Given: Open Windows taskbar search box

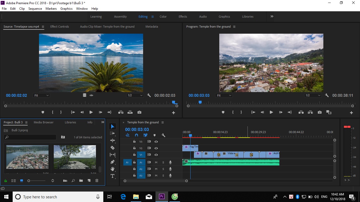Looking at the screenshot, I should tap(57, 197).
